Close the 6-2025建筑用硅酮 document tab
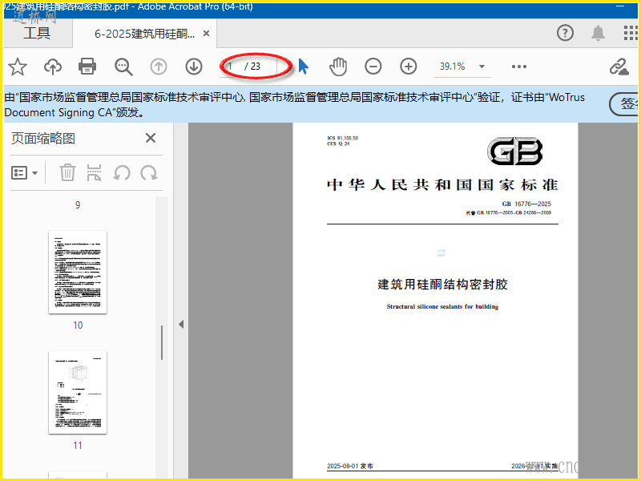Image resolution: width=641 pixels, height=481 pixels. (x=207, y=34)
